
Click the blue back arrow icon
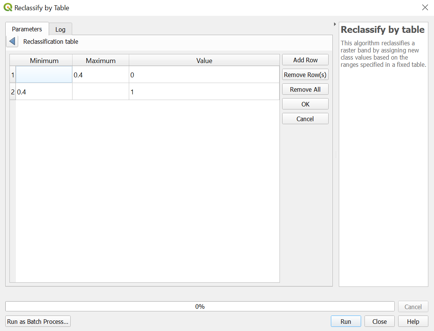pyautogui.click(x=12, y=42)
